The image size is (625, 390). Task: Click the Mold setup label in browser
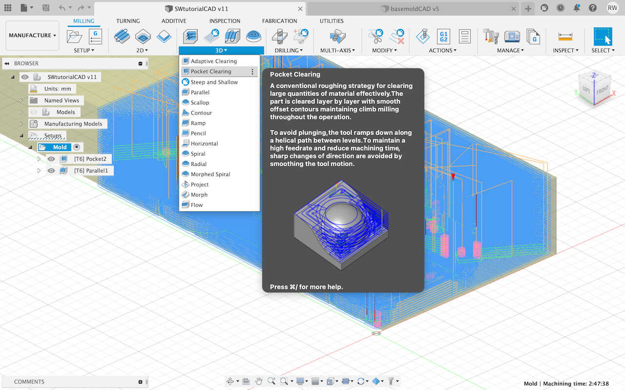(x=60, y=147)
